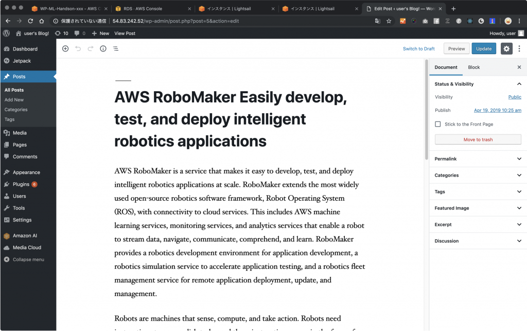The height and width of the screenshot is (331, 527).
Task: Edit publish date Apr 19, 2019 link
Action: pos(498,110)
